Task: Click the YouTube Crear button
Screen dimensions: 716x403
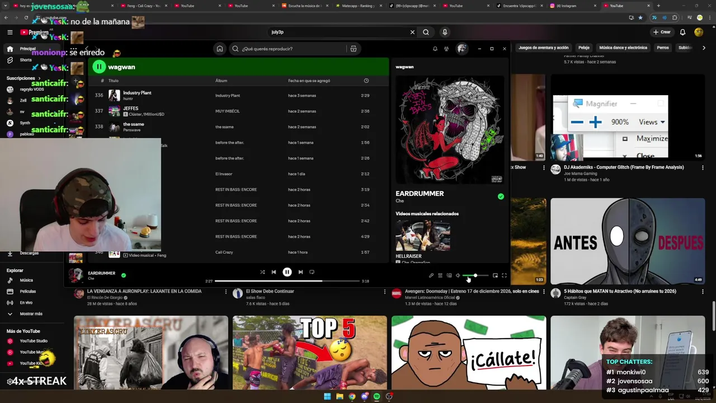Action: [x=662, y=32]
